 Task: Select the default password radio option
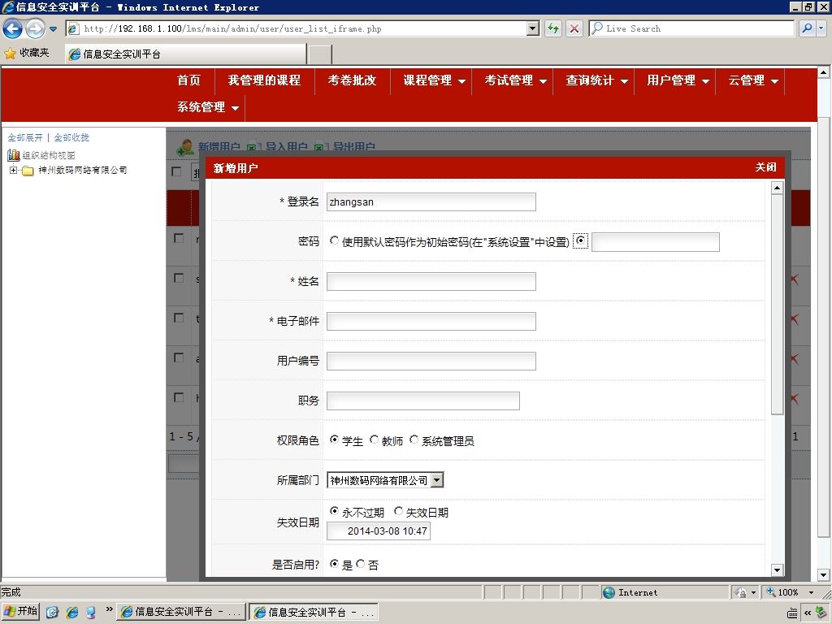(334, 240)
